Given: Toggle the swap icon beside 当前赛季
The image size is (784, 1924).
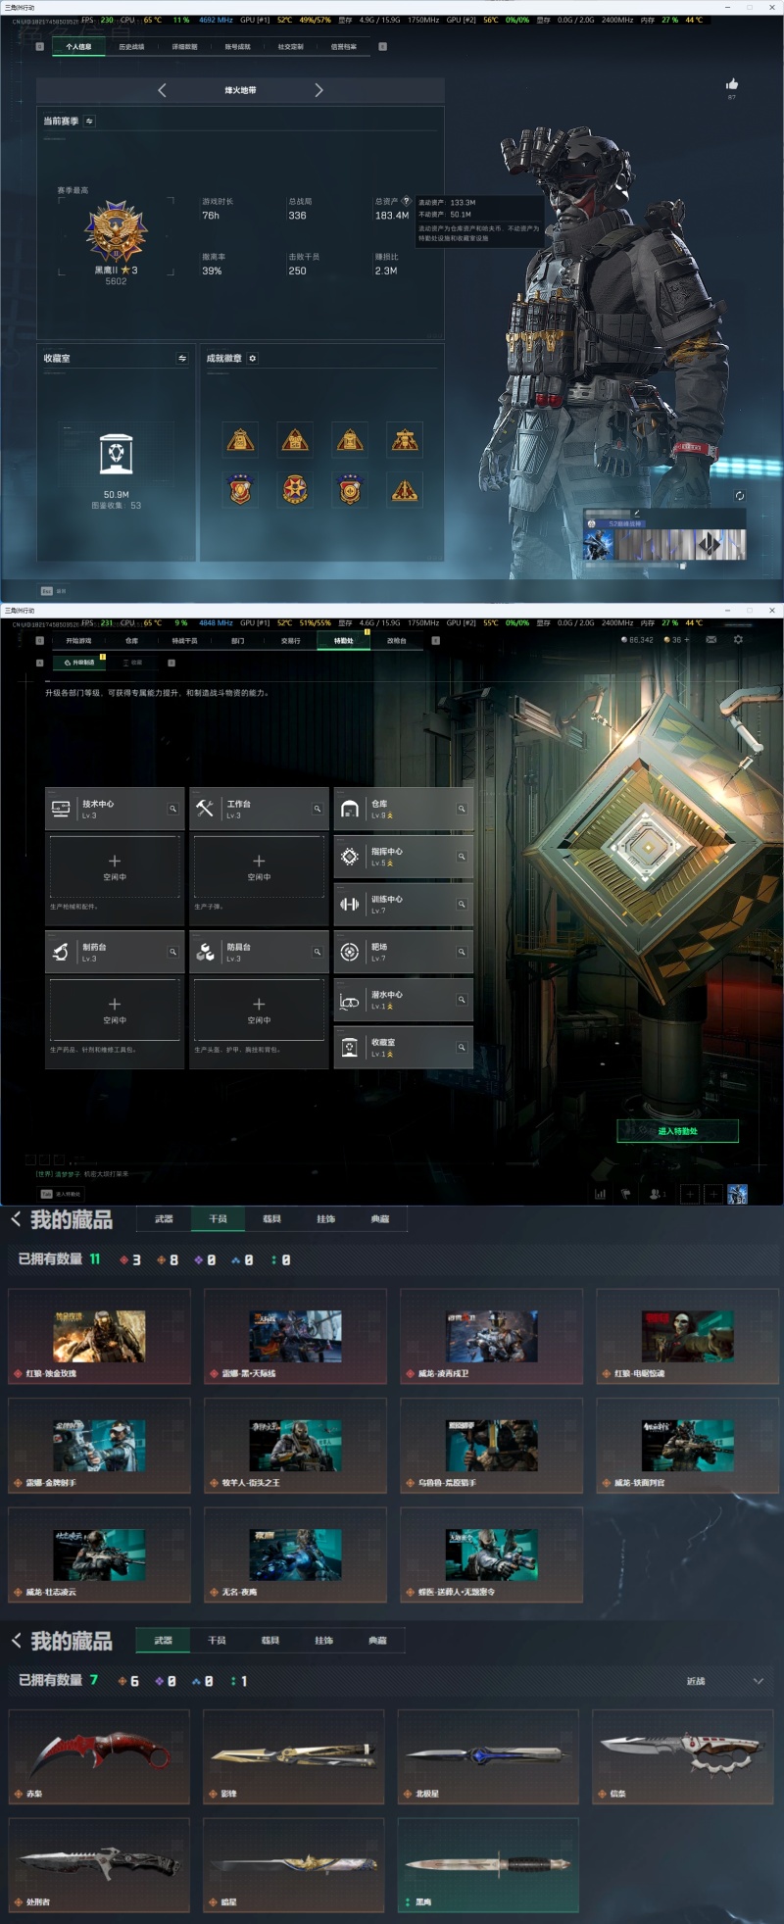Looking at the screenshot, I should (89, 122).
